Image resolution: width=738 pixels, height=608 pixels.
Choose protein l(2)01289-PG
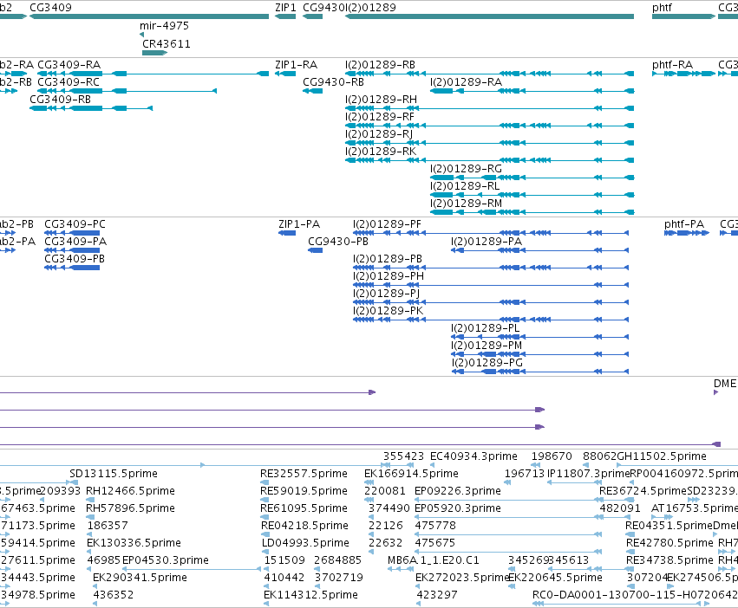pos(487,363)
